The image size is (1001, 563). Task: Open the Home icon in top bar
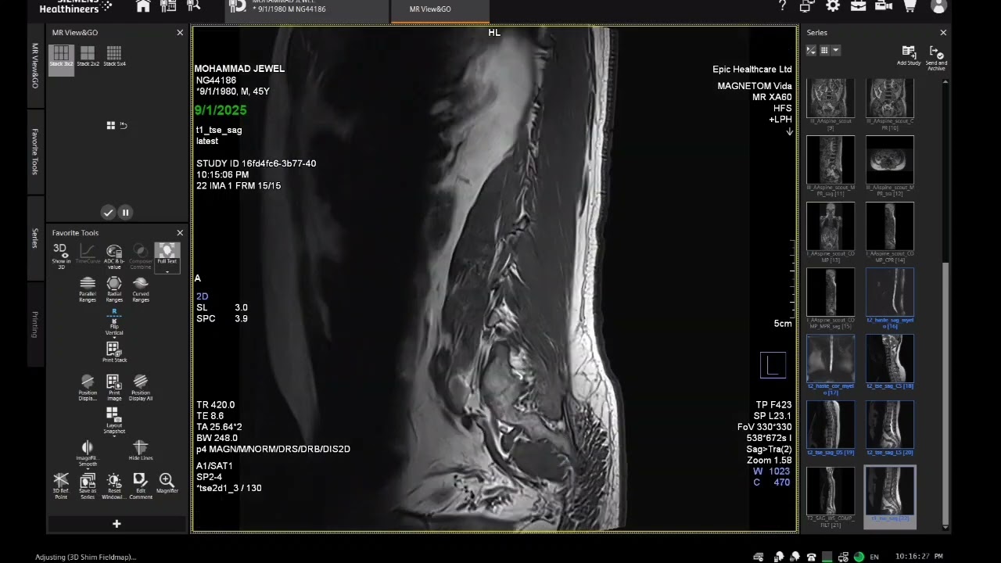click(x=143, y=6)
